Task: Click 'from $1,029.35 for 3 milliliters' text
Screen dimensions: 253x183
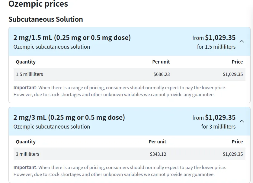Action: (x=214, y=122)
